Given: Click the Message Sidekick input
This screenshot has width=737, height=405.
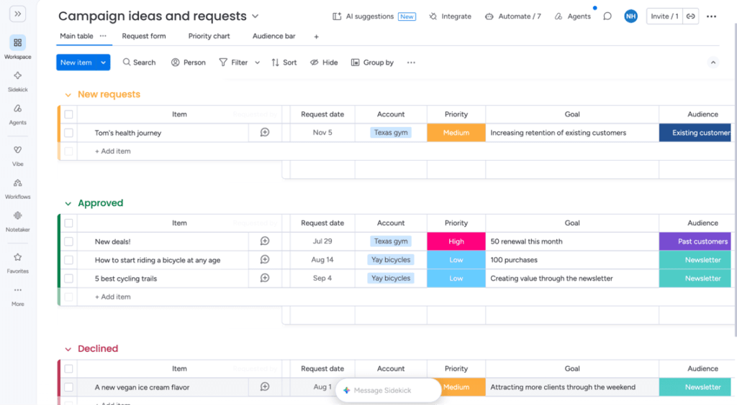Looking at the screenshot, I should (388, 391).
